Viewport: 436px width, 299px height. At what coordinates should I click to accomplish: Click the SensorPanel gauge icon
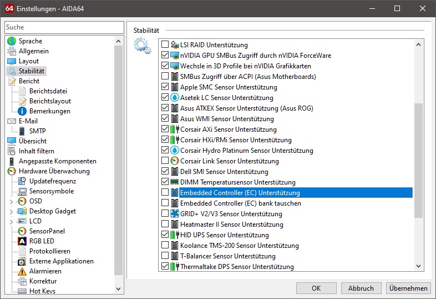click(22, 231)
